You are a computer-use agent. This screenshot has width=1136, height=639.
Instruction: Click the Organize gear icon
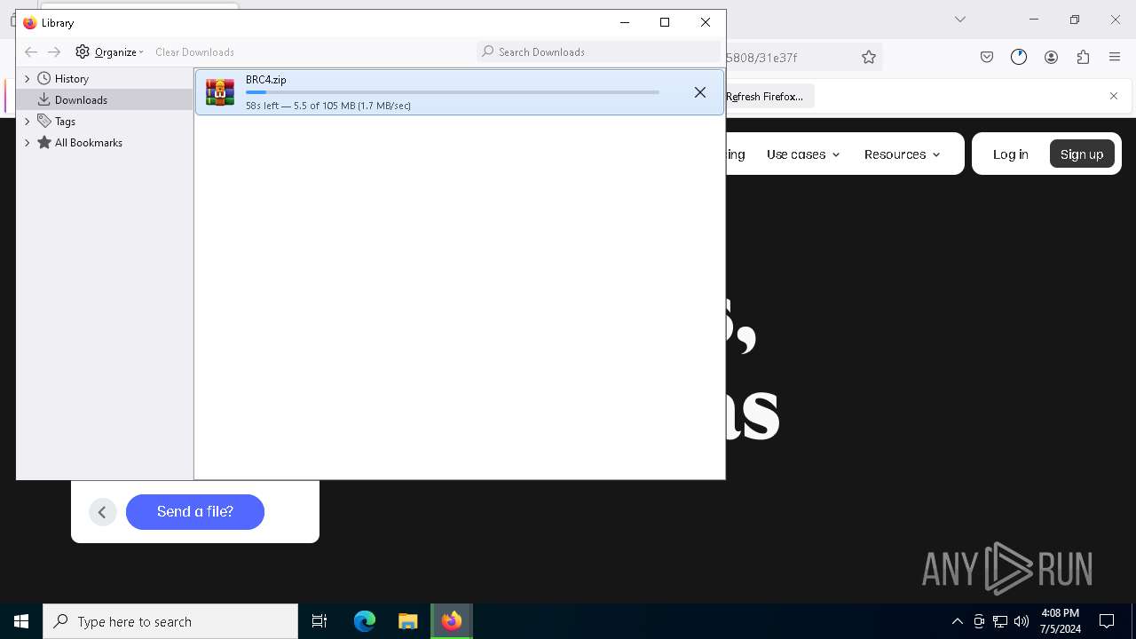pos(83,52)
